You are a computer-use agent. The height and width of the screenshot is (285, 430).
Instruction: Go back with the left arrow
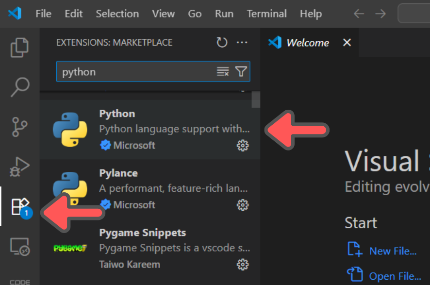[359, 14]
